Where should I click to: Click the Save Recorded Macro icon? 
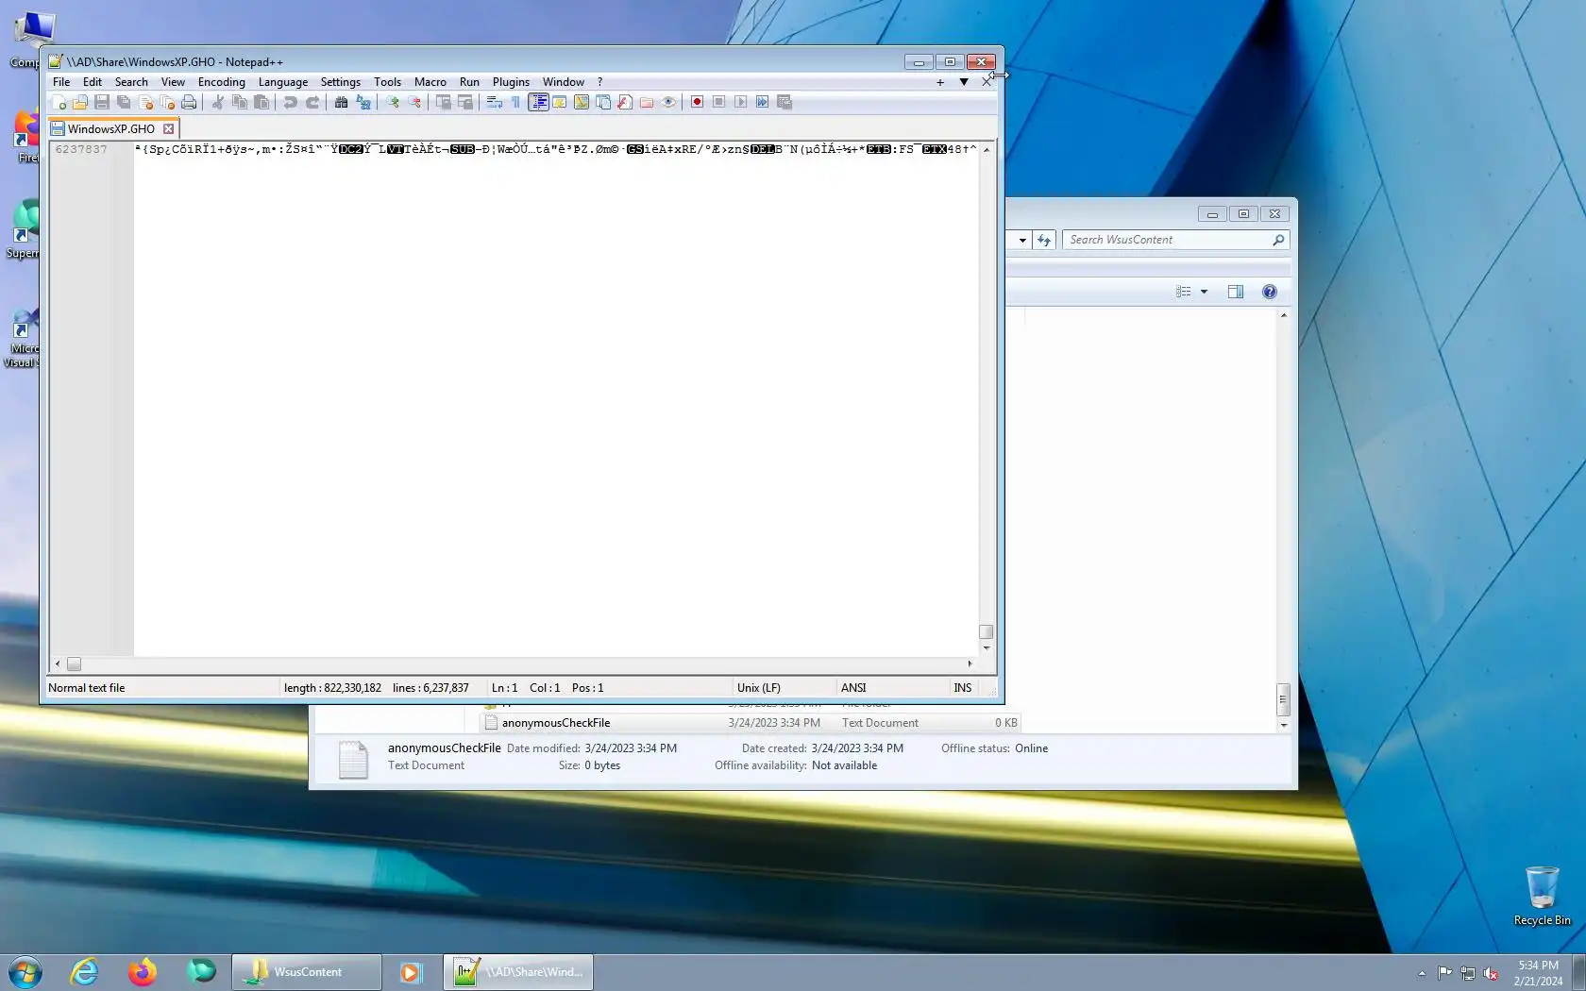pyautogui.click(x=784, y=102)
